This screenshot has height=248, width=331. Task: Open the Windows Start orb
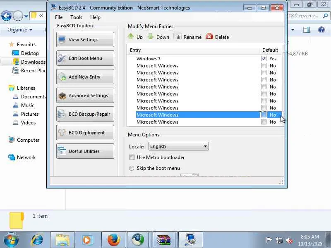point(11,240)
